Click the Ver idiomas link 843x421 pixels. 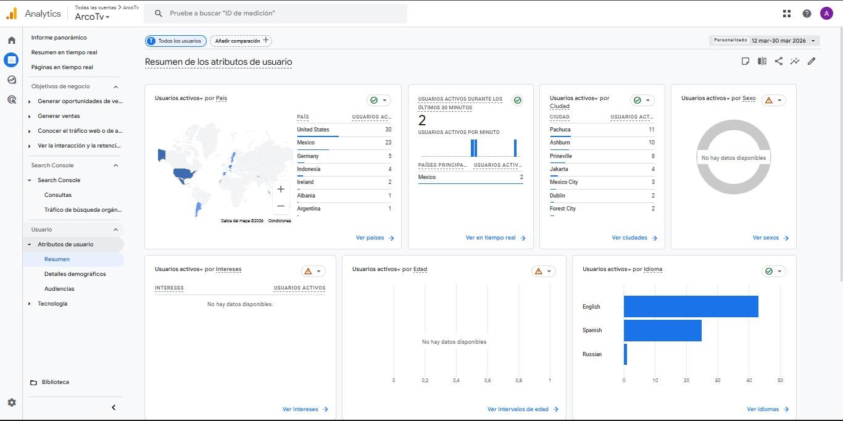point(768,409)
